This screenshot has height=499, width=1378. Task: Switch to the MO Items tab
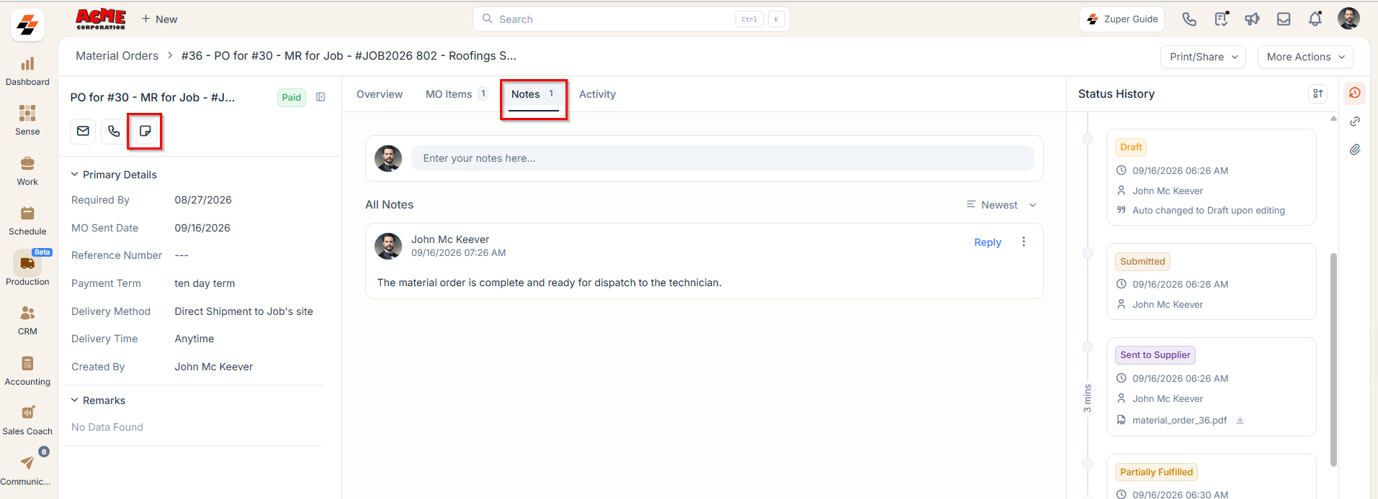[x=457, y=94]
